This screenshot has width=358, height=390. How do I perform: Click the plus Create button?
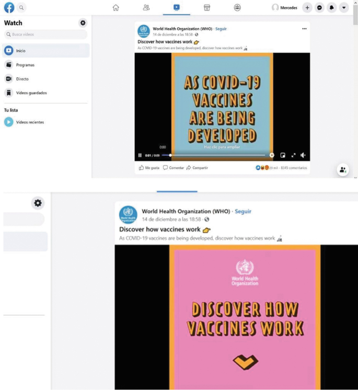click(x=307, y=8)
